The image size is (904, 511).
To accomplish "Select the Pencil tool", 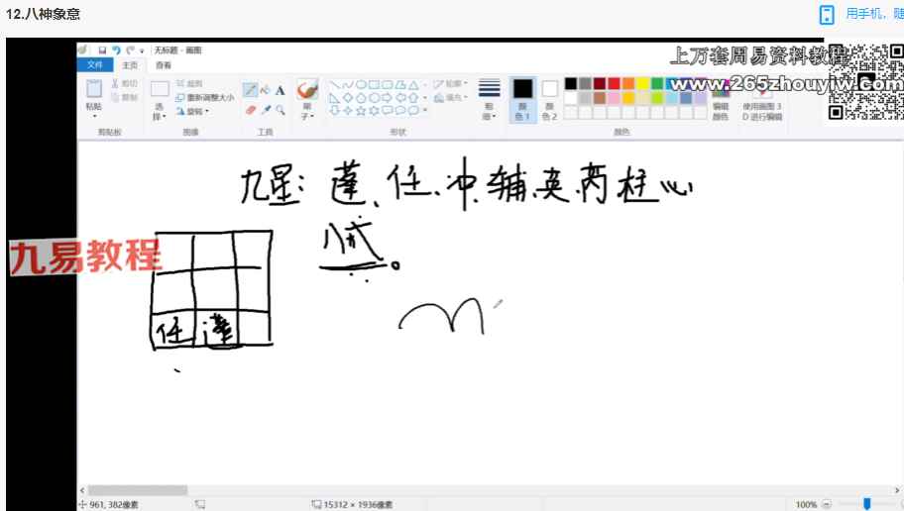I will click(x=251, y=90).
